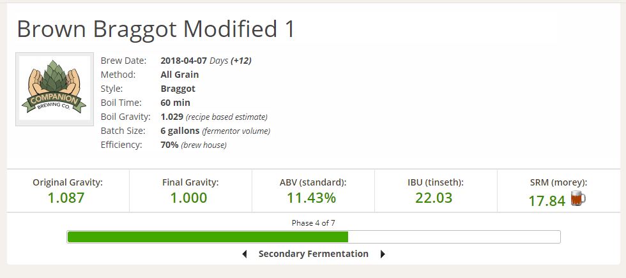Click the 1.029 boil gravity value

[x=172, y=117]
